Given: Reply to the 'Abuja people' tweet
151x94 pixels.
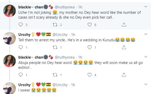Looking at the screenshot, I should (x=21, y=75).
